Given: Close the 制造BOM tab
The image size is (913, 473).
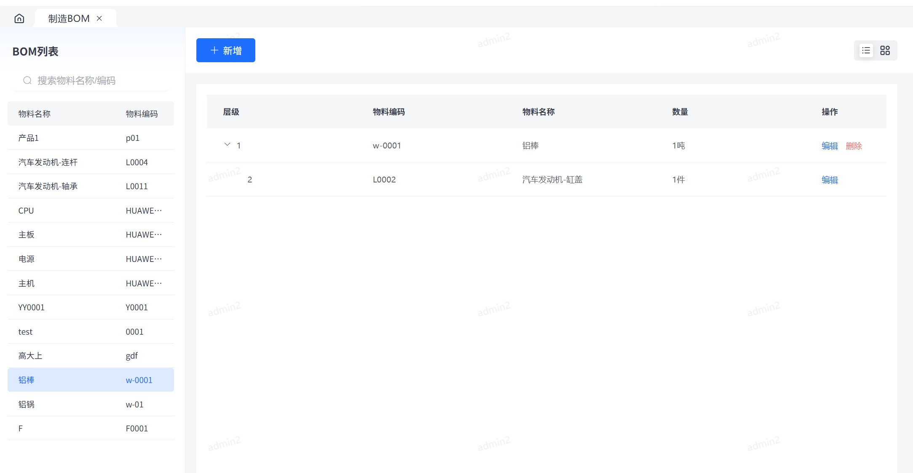Looking at the screenshot, I should [x=99, y=18].
